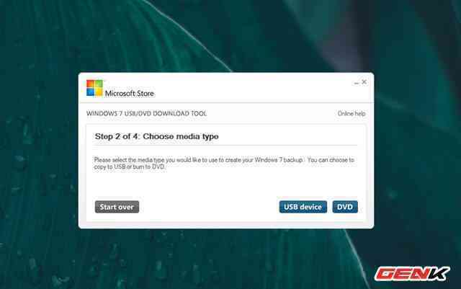Click the blue square of the Microsoft logo
461x289 pixels.
[x=91, y=92]
